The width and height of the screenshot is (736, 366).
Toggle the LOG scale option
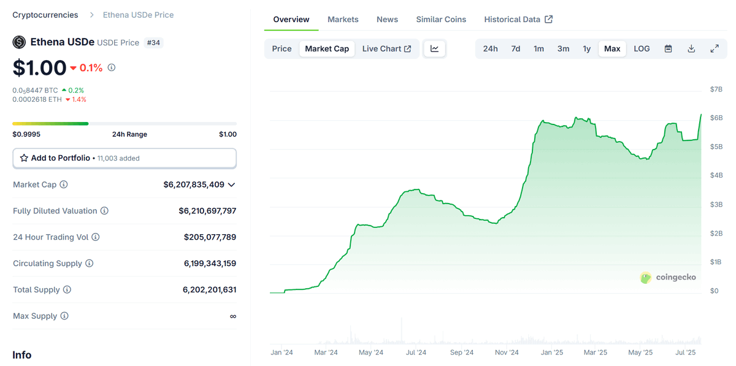(642, 48)
